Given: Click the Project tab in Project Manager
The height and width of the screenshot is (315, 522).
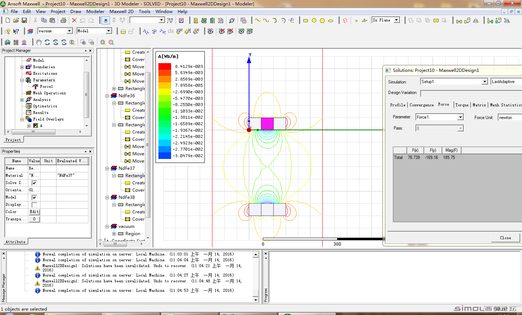Looking at the screenshot, I should [13, 140].
